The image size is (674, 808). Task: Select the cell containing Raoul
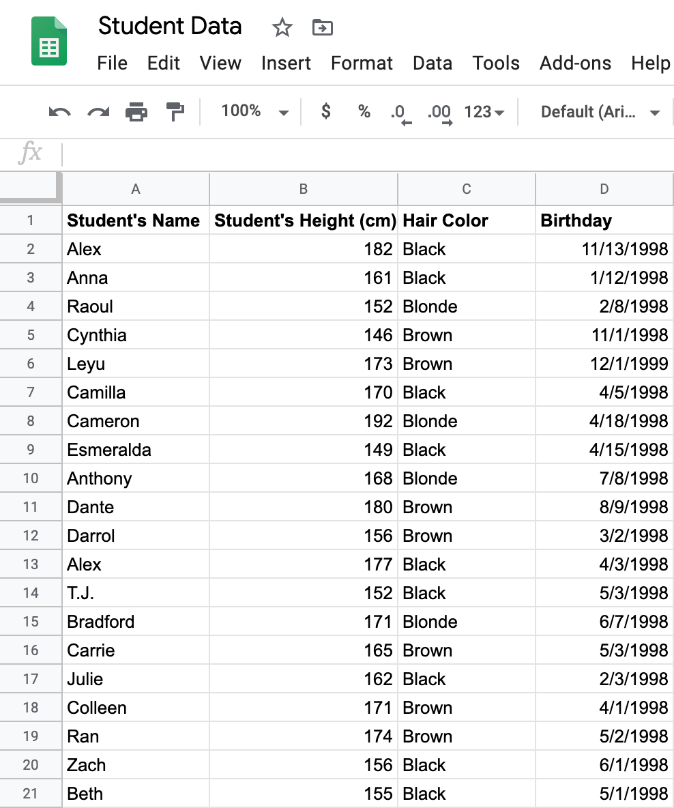(136, 306)
